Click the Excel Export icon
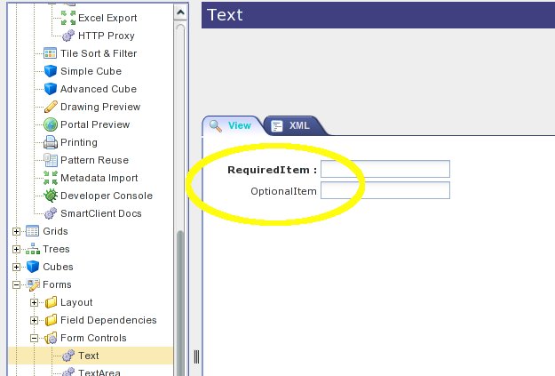The height and width of the screenshot is (376, 555). coord(68,18)
